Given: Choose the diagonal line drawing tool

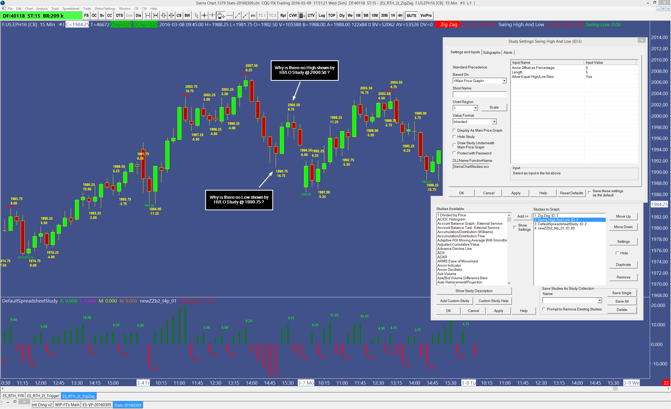Looking at the screenshot, I should [237, 15].
